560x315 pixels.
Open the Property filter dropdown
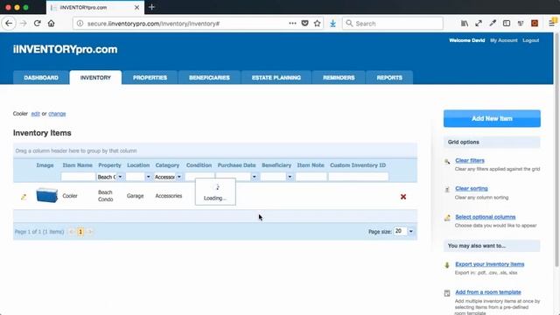[x=120, y=177]
